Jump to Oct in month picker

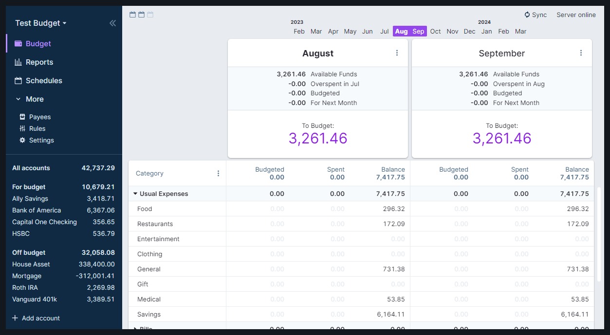point(436,31)
